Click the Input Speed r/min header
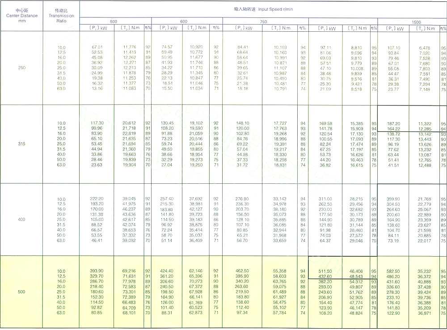 point(263,9)
